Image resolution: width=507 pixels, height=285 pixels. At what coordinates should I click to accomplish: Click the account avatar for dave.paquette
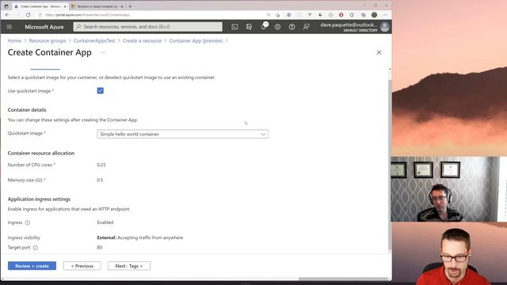(x=385, y=27)
